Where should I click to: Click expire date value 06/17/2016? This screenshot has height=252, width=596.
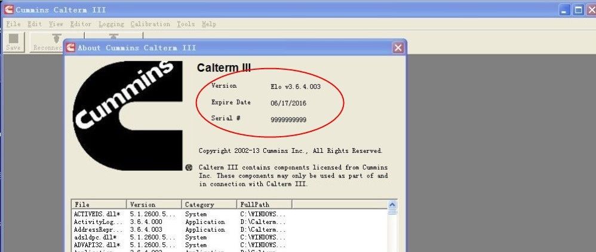click(288, 103)
